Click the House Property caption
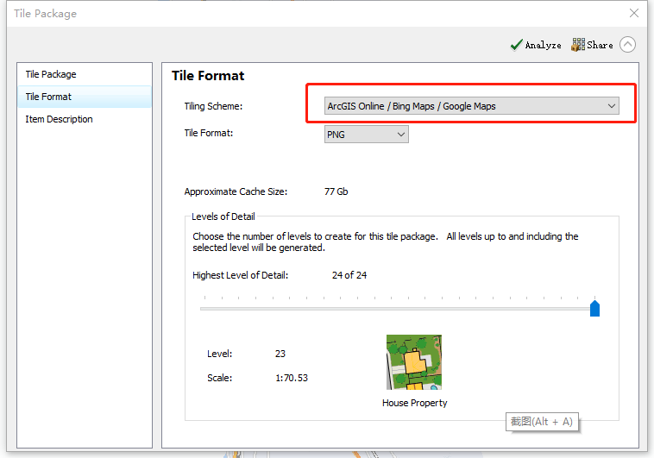This screenshot has height=458, width=654. point(414,403)
